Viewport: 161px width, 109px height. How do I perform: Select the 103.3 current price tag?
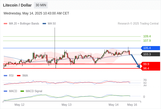click(x=150, y=54)
